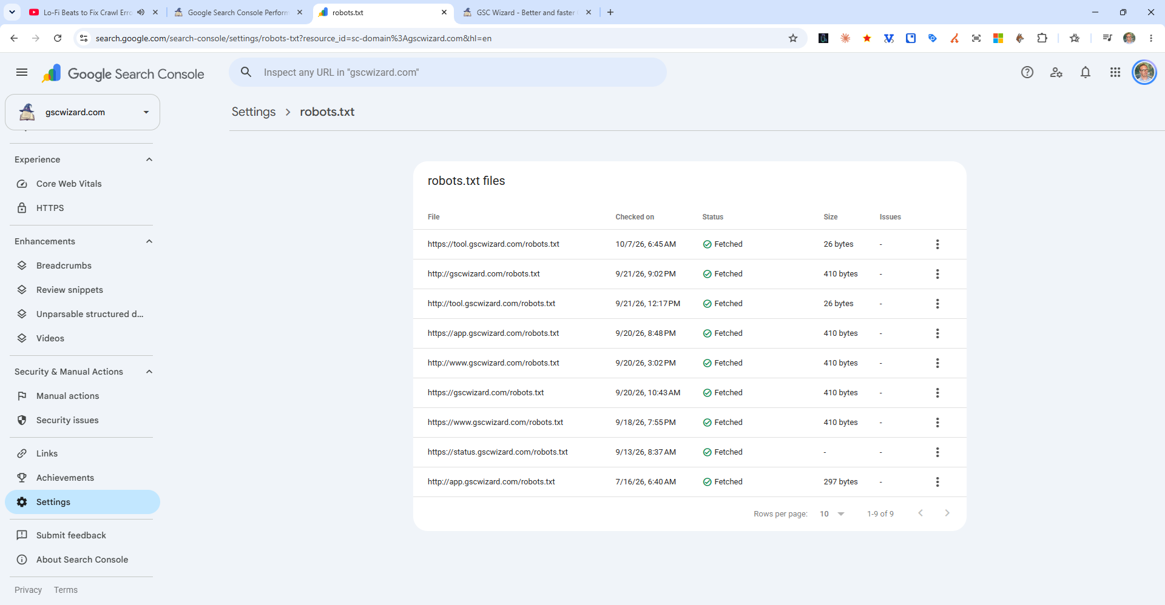Bookmark this page with star icon

click(x=793, y=38)
